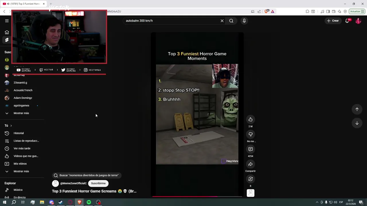
Task: Open the Leo AI sparkle icon
Action: 339,11
